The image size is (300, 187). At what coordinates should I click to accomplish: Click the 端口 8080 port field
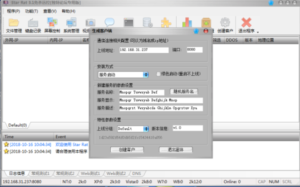[195, 50]
